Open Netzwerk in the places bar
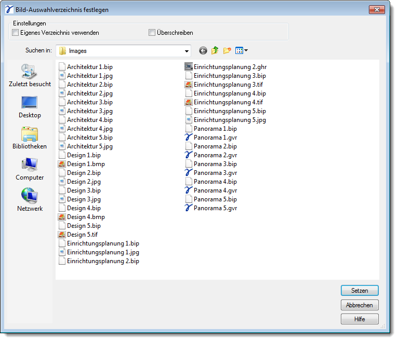The image size is (398, 341). (x=30, y=200)
